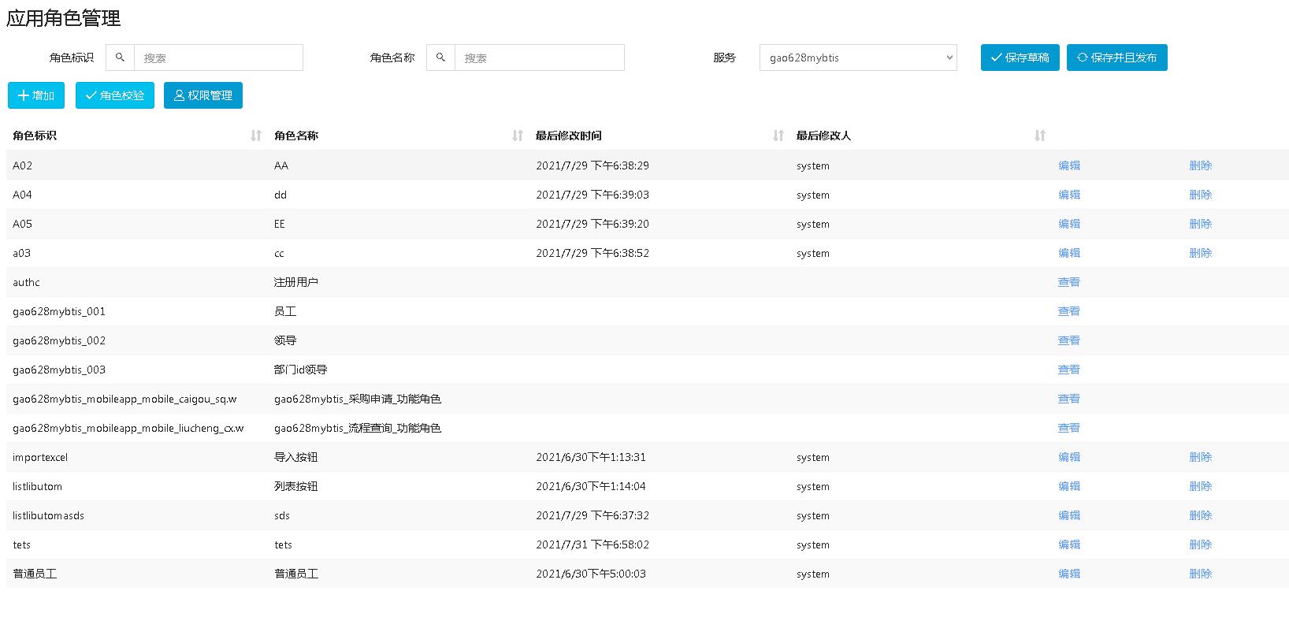
Task: Focus the 角色名称 search input field
Action: [539, 58]
